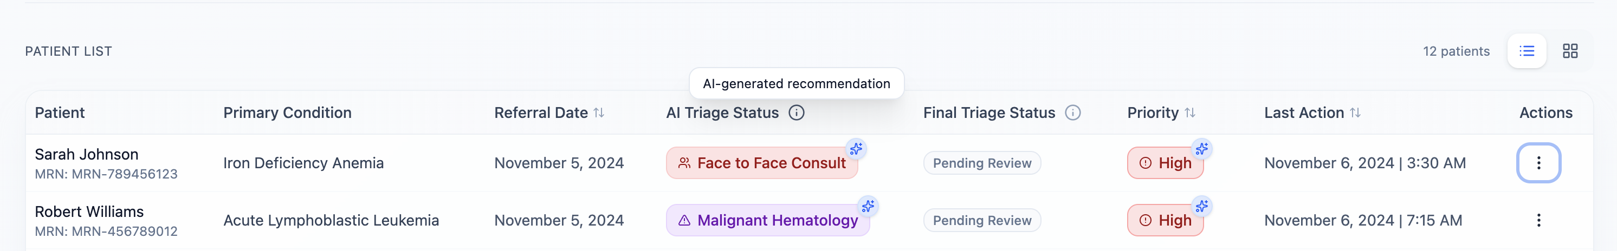Click AI sparkle icon on Robert Williams' priority
This screenshot has width=1617, height=251.
(1201, 206)
